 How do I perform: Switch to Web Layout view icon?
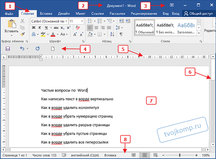156,155
